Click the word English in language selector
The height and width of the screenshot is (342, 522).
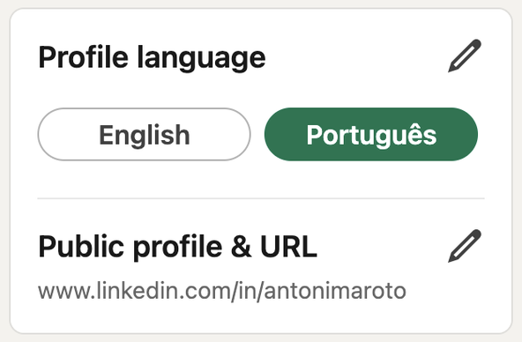point(145,135)
